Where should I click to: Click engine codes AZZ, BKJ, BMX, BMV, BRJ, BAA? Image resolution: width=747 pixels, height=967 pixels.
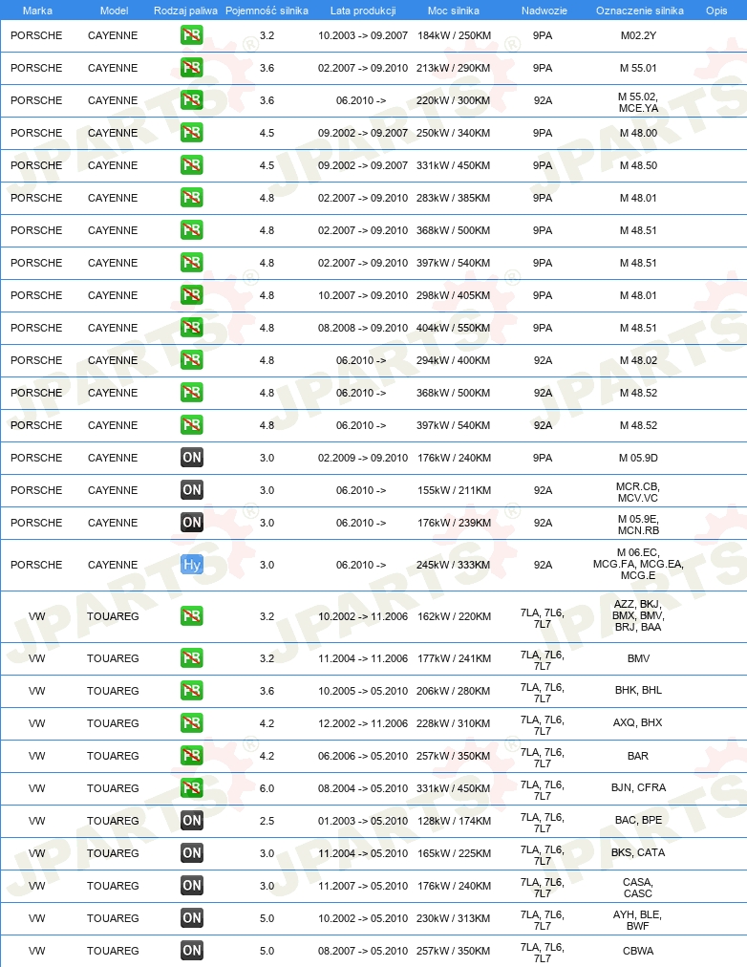pyautogui.click(x=638, y=615)
